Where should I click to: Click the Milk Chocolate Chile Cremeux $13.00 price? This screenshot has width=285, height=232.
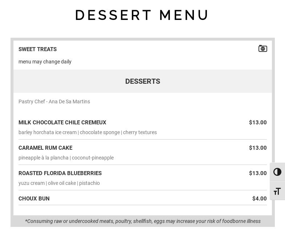coord(258,123)
